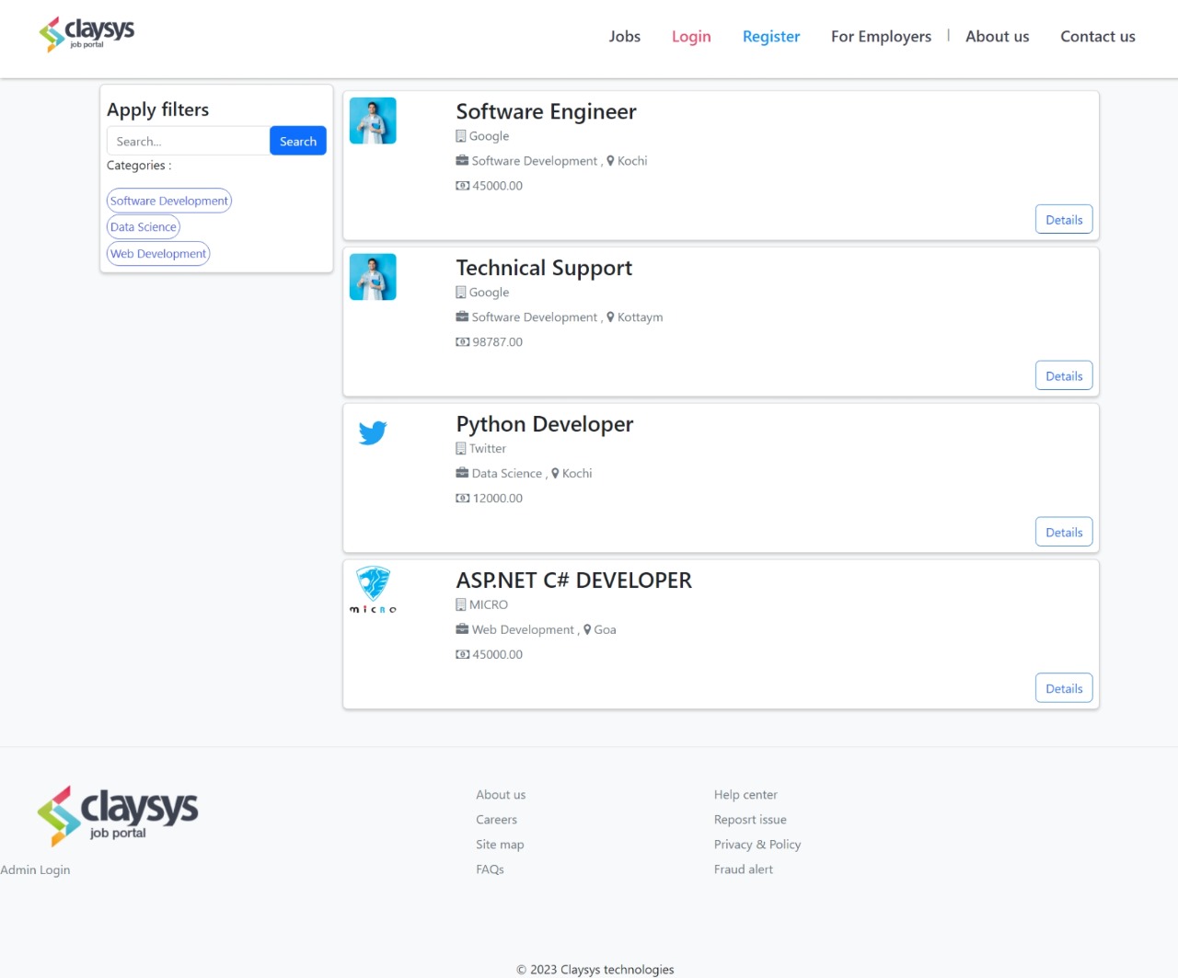Open Details of ASP.NET C# DEVELOPER
The width and height of the screenshot is (1178, 978).
tap(1063, 689)
